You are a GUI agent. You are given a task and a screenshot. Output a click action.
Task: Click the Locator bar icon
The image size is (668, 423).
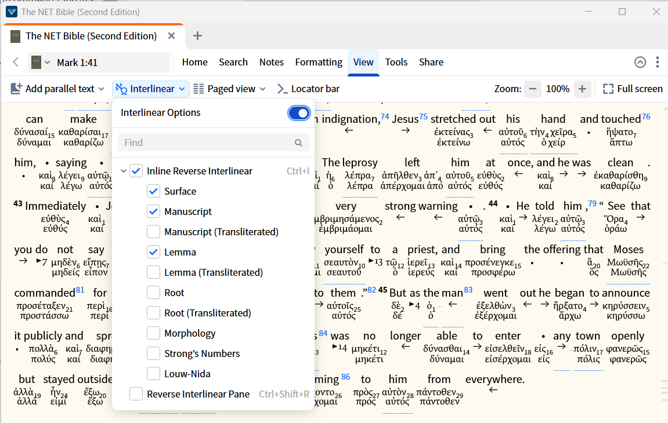[282, 89]
